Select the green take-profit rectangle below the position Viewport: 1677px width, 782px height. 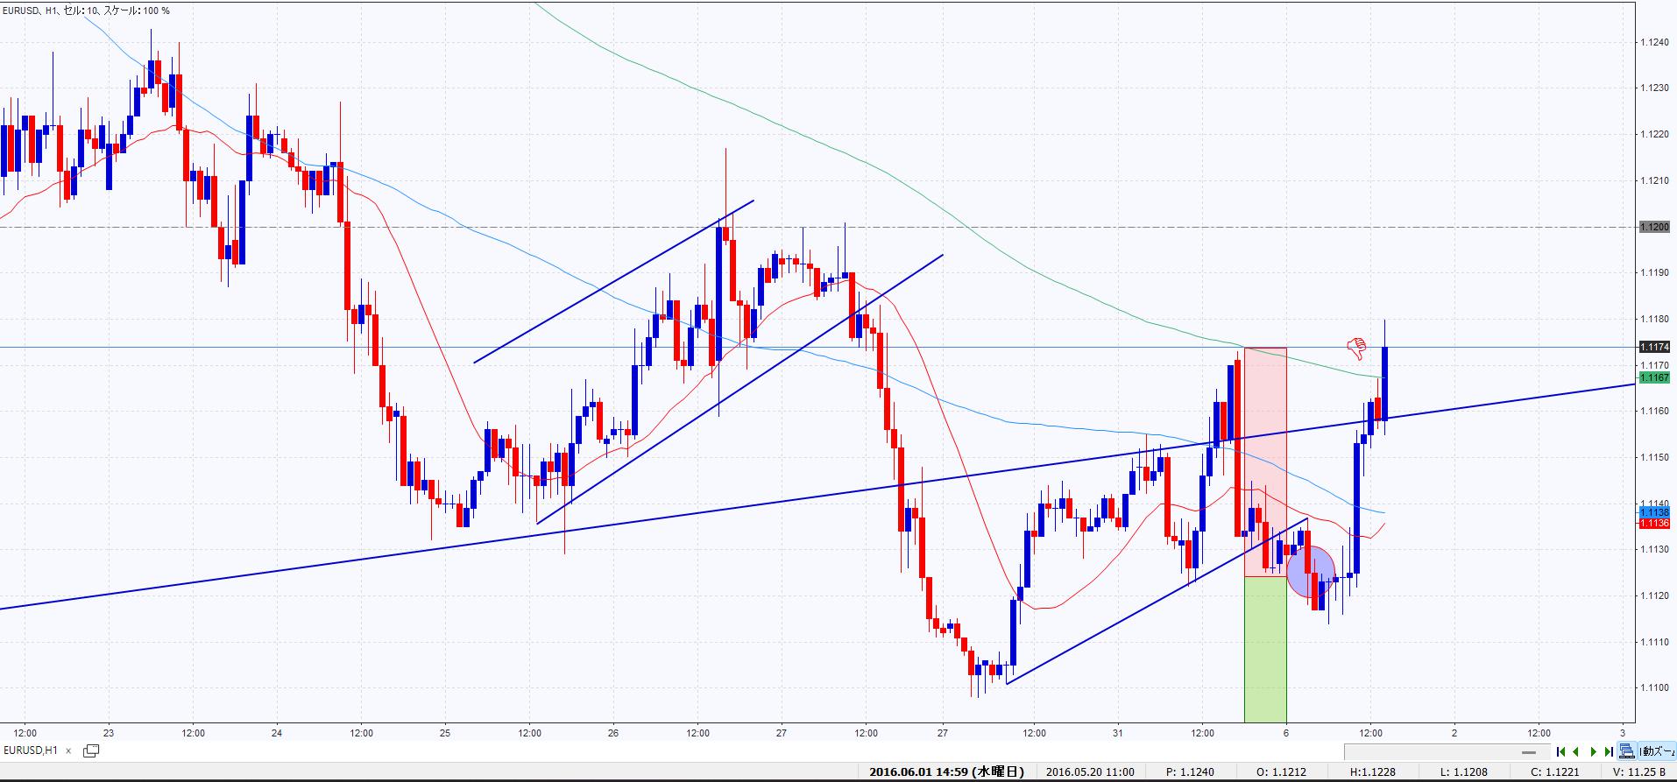(x=1265, y=648)
